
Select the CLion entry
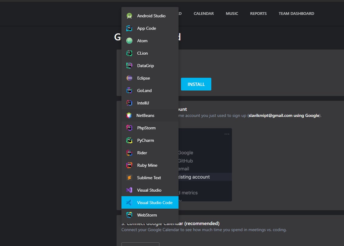[x=150, y=53]
